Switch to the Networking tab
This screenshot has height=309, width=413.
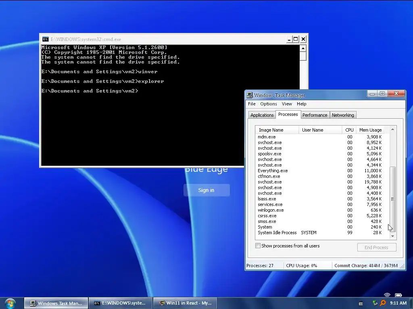(343, 115)
